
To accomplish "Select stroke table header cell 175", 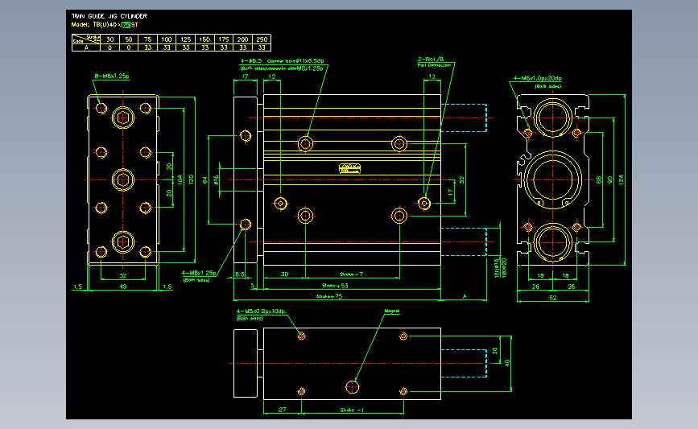I will pos(224,39).
